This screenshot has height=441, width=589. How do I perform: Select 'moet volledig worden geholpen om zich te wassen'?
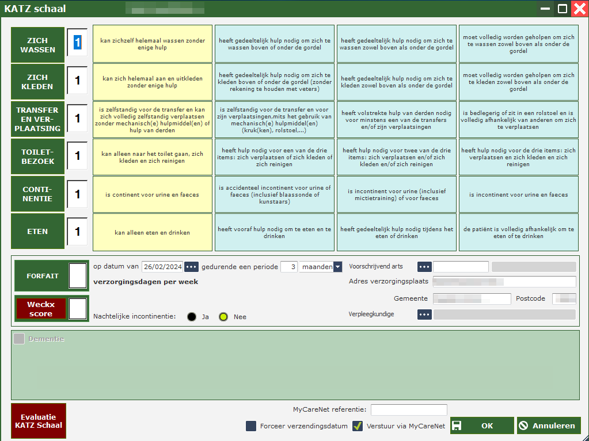click(518, 44)
